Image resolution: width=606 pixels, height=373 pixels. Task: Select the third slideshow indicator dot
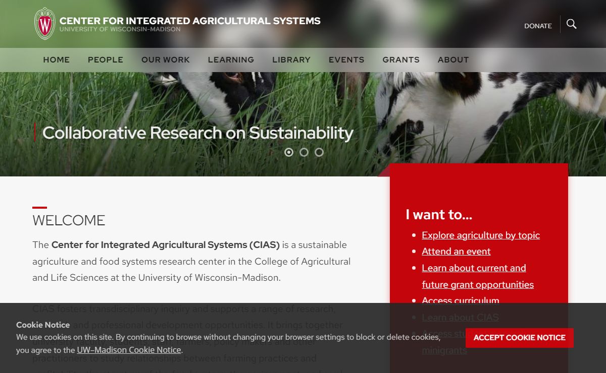pyautogui.click(x=319, y=152)
